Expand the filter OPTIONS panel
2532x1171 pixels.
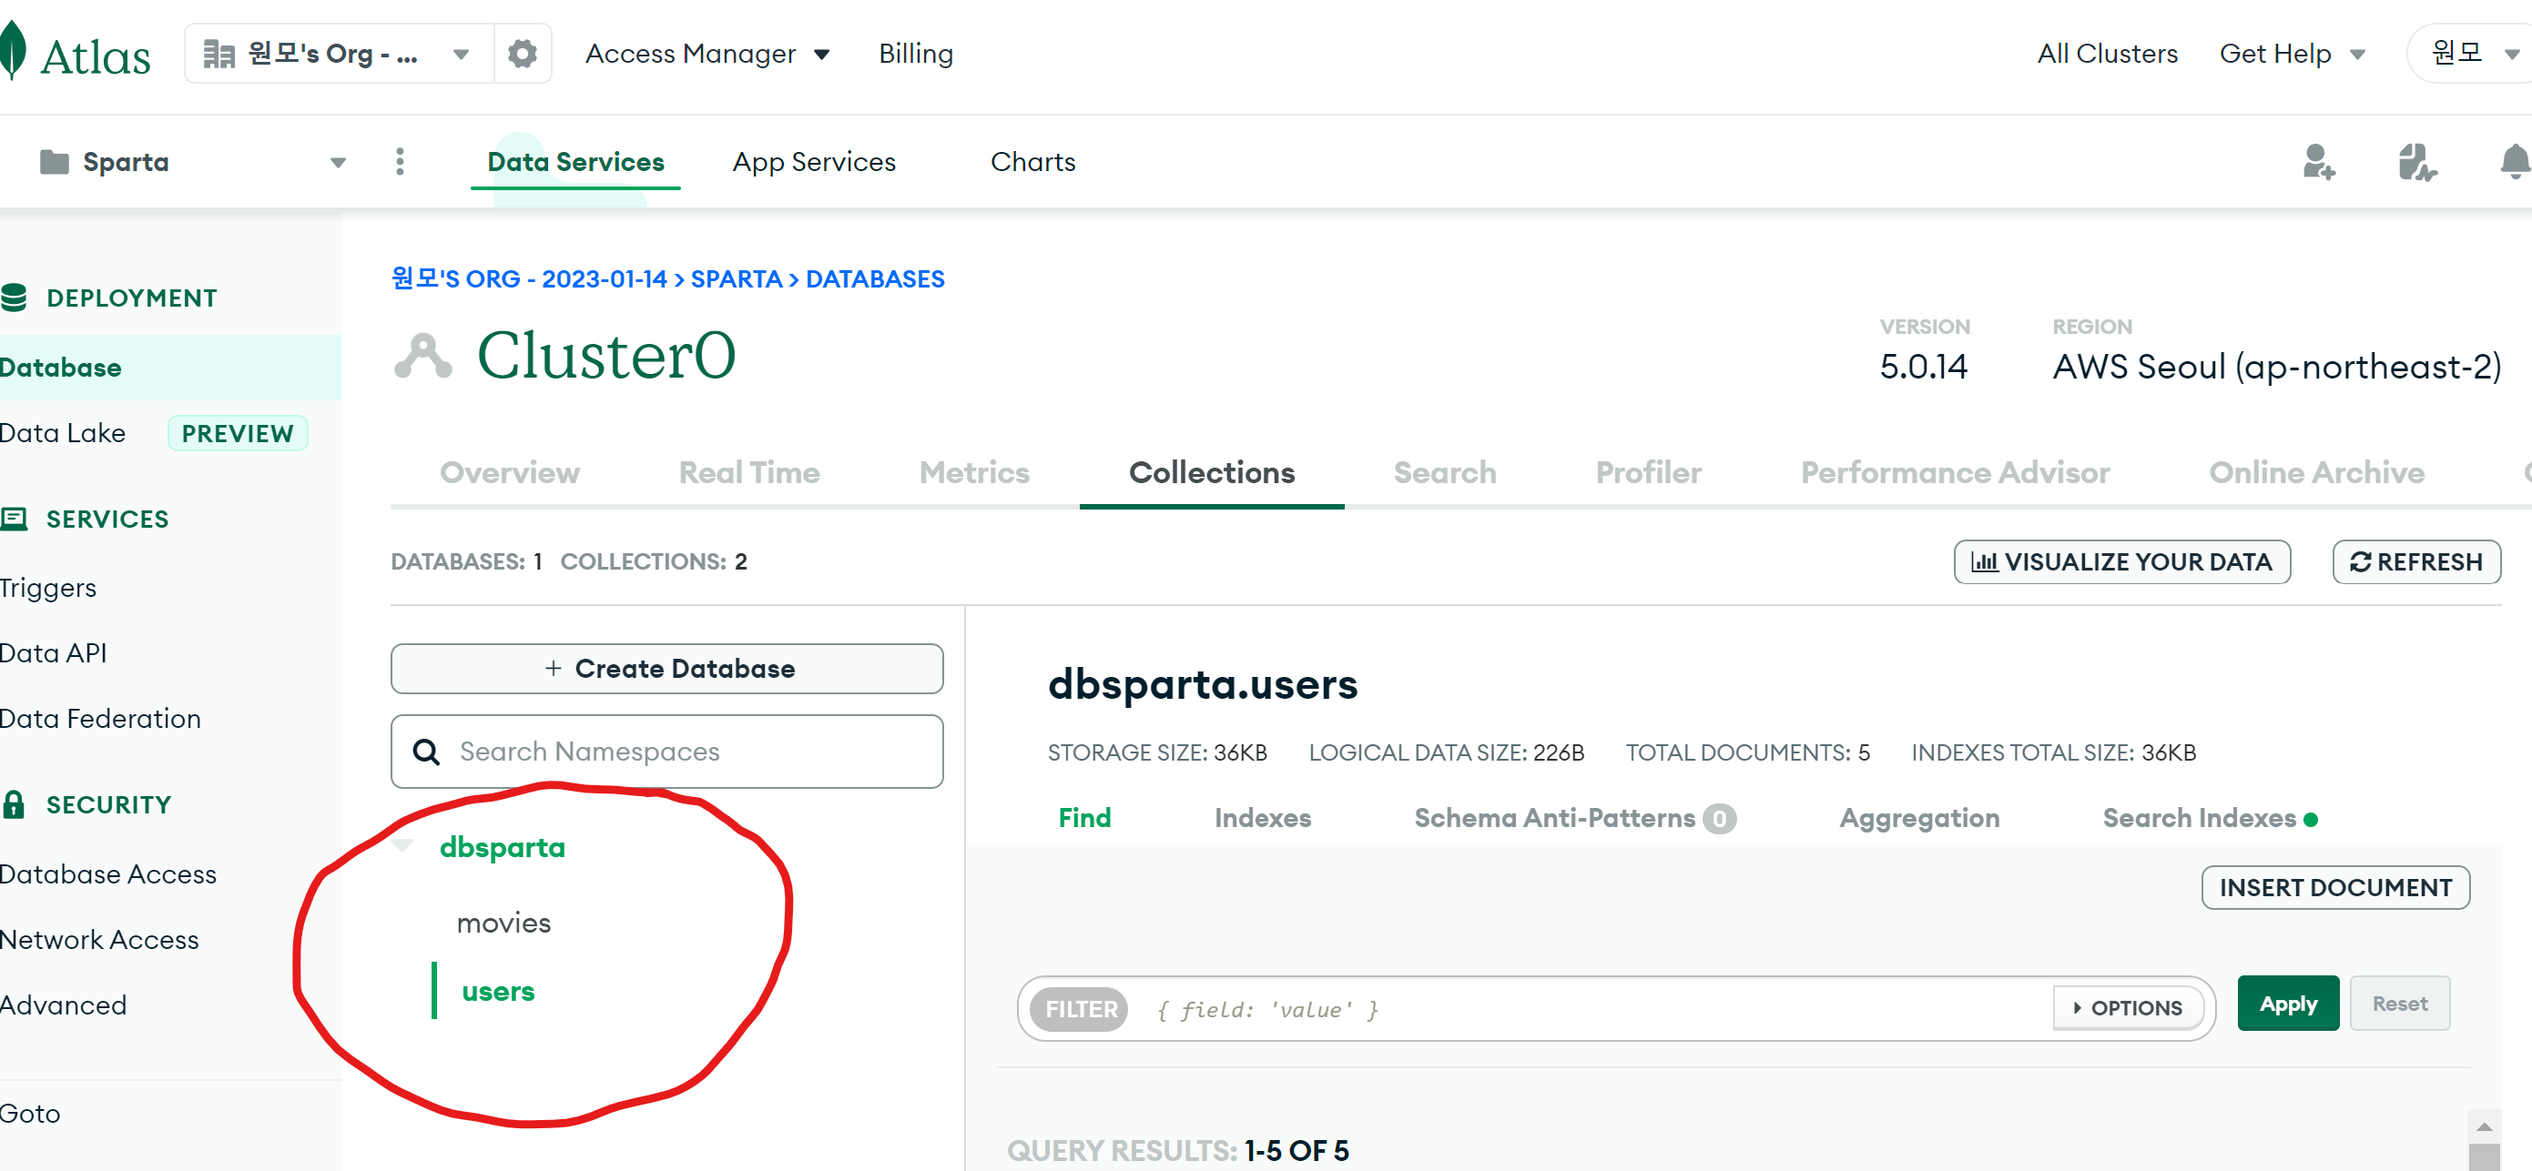[x=2128, y=1008]
